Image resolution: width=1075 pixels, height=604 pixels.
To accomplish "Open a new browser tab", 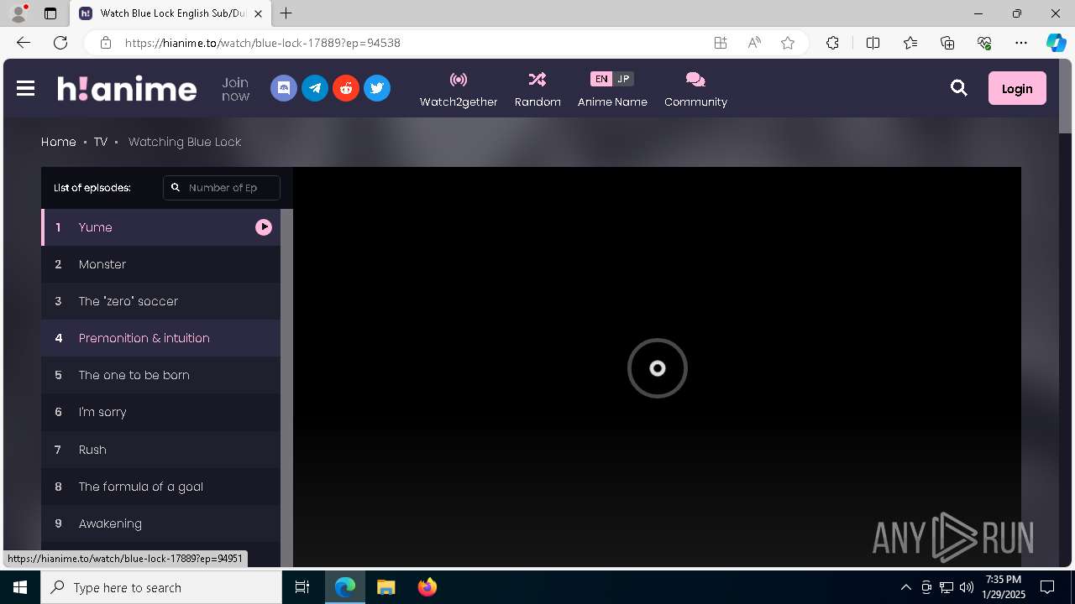I will pyautogui.click(x=286, y=13).
